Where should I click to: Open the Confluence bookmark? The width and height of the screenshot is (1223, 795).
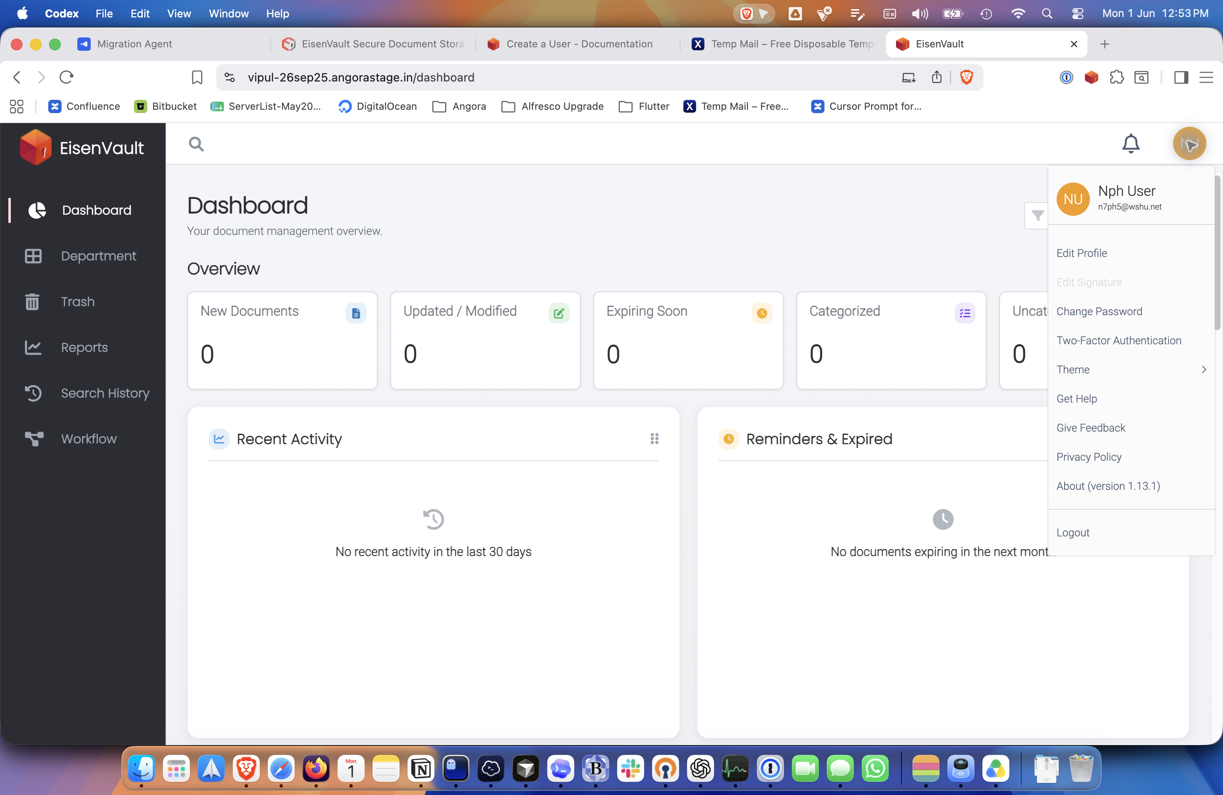click(84, 106)
